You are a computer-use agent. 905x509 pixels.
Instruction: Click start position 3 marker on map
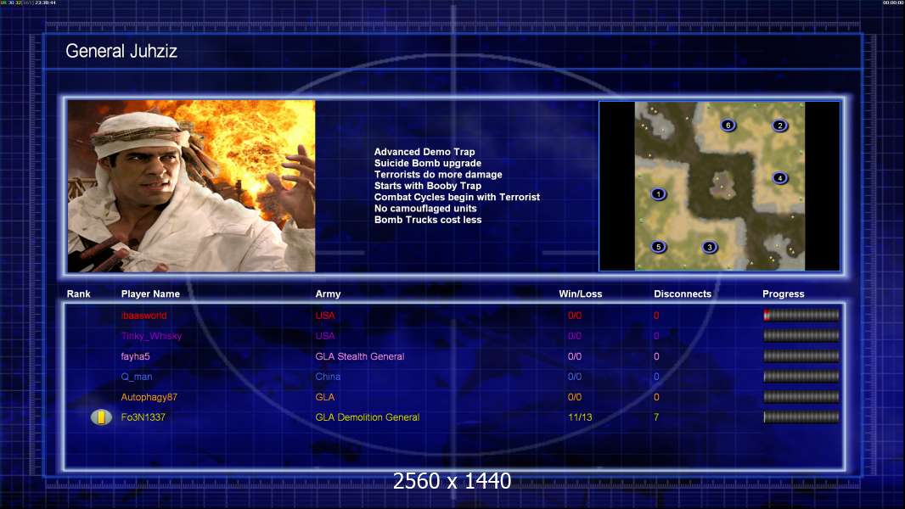coord(710,248)
